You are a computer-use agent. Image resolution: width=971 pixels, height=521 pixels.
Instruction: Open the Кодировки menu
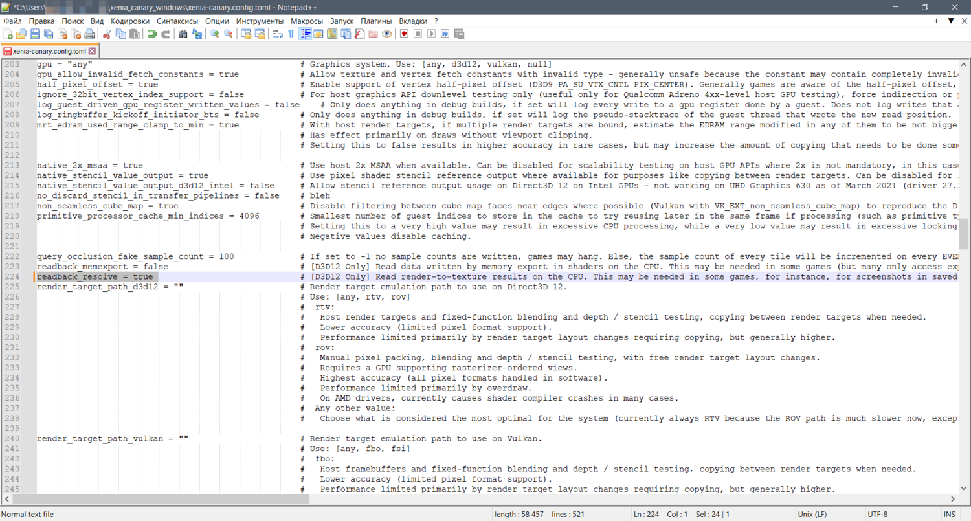(x=129, y=21)
